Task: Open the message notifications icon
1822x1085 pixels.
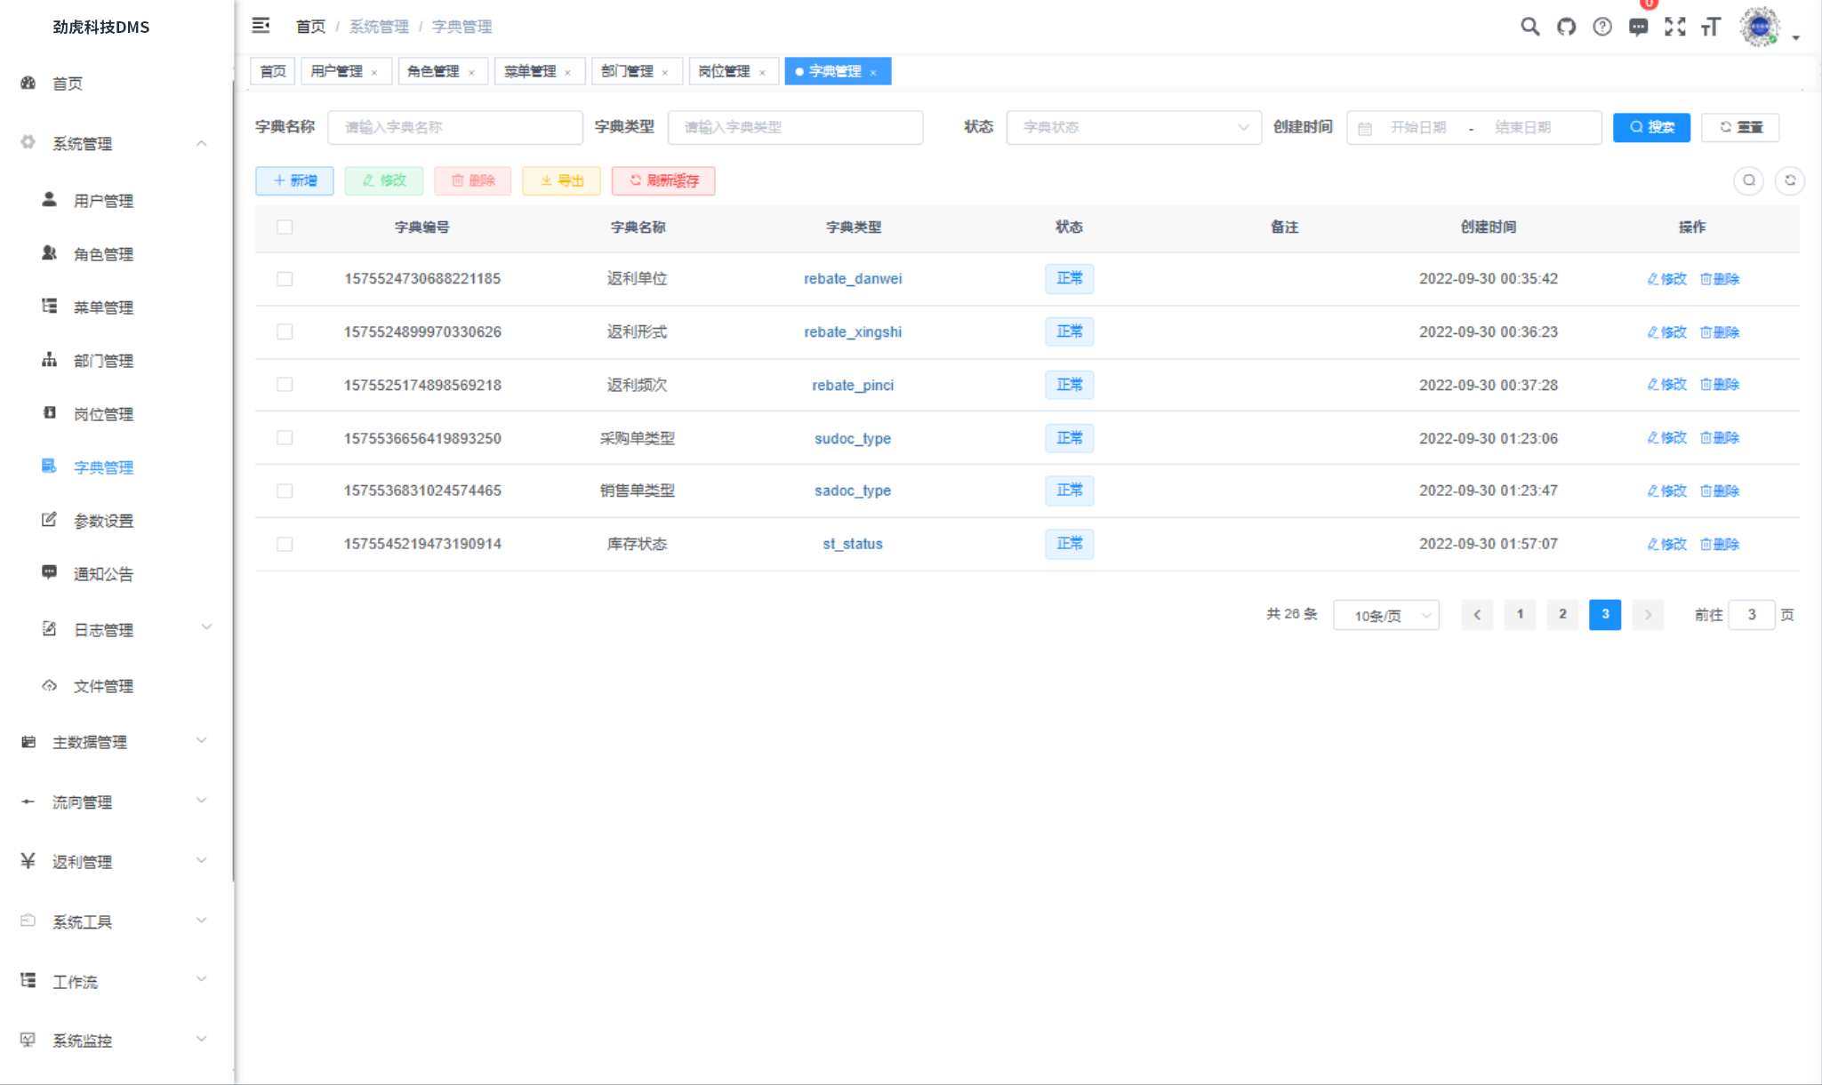Action: point(1638,27)
